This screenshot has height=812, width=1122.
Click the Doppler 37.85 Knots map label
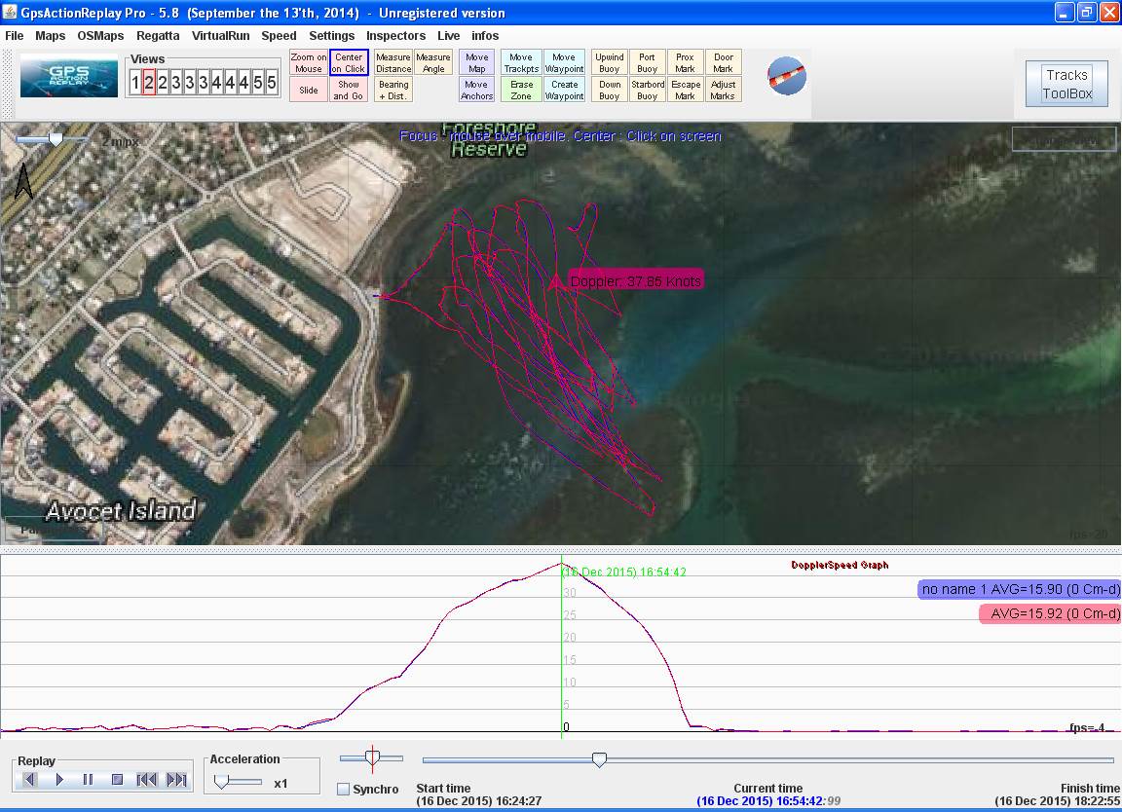(x=635, y=281)
